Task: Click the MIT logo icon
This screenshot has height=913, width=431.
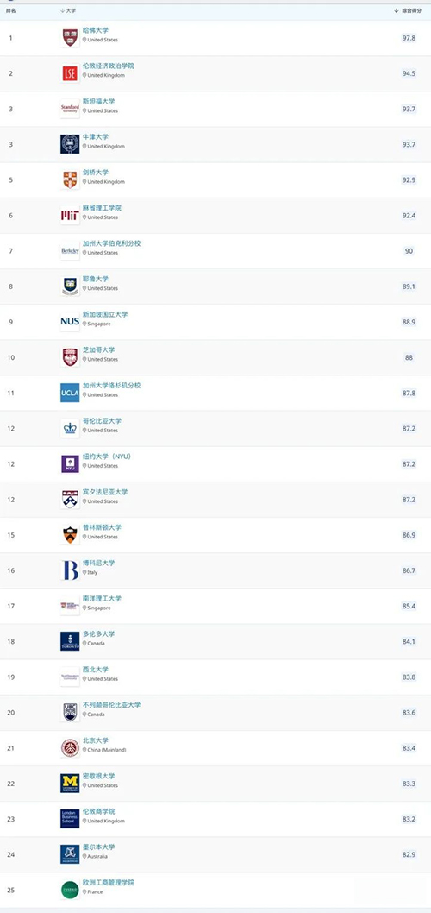Action: [70, 216]
